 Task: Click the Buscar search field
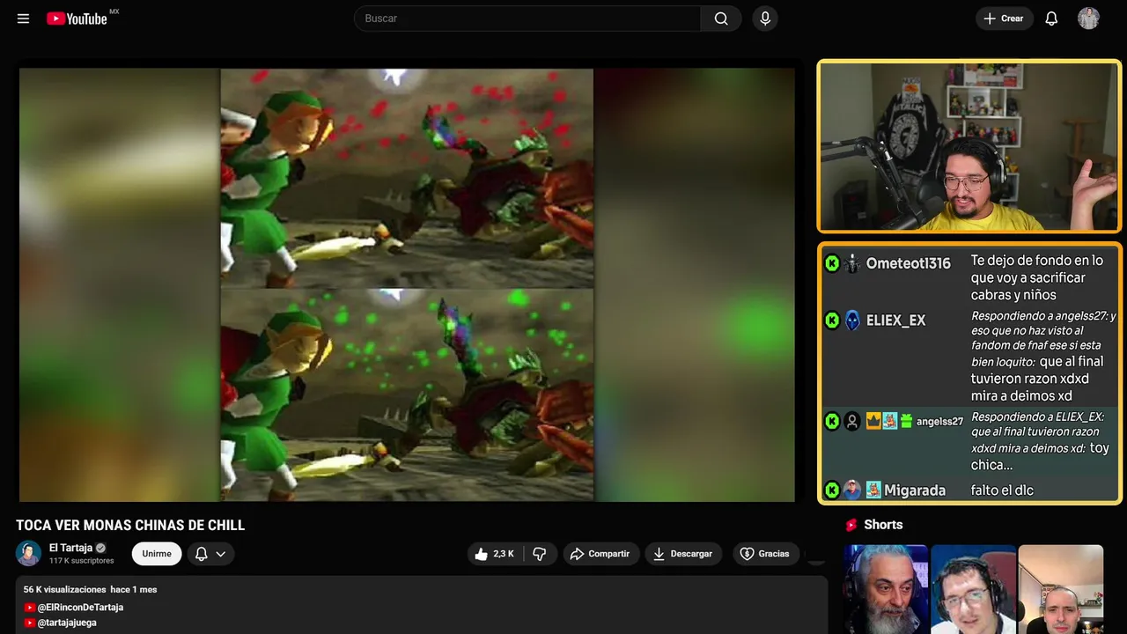click(527, 18)
